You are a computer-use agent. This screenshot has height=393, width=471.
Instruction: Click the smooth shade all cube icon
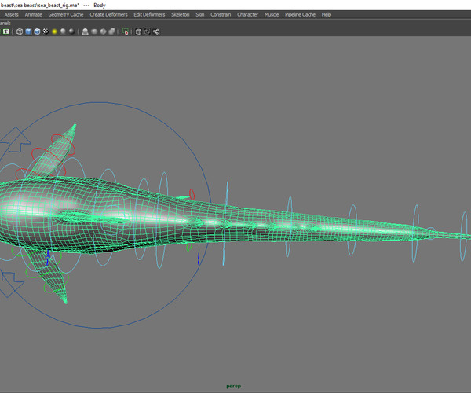tap(28, 31)
